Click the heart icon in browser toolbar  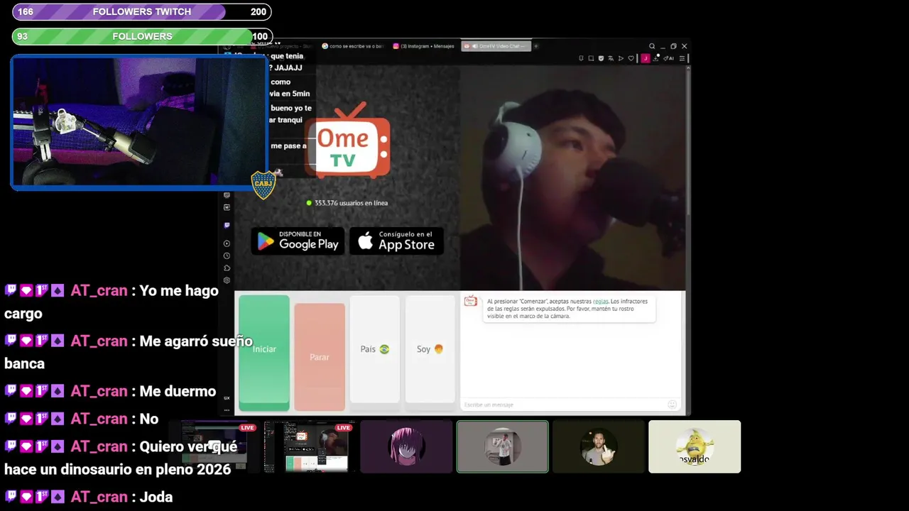coord(631,58)
